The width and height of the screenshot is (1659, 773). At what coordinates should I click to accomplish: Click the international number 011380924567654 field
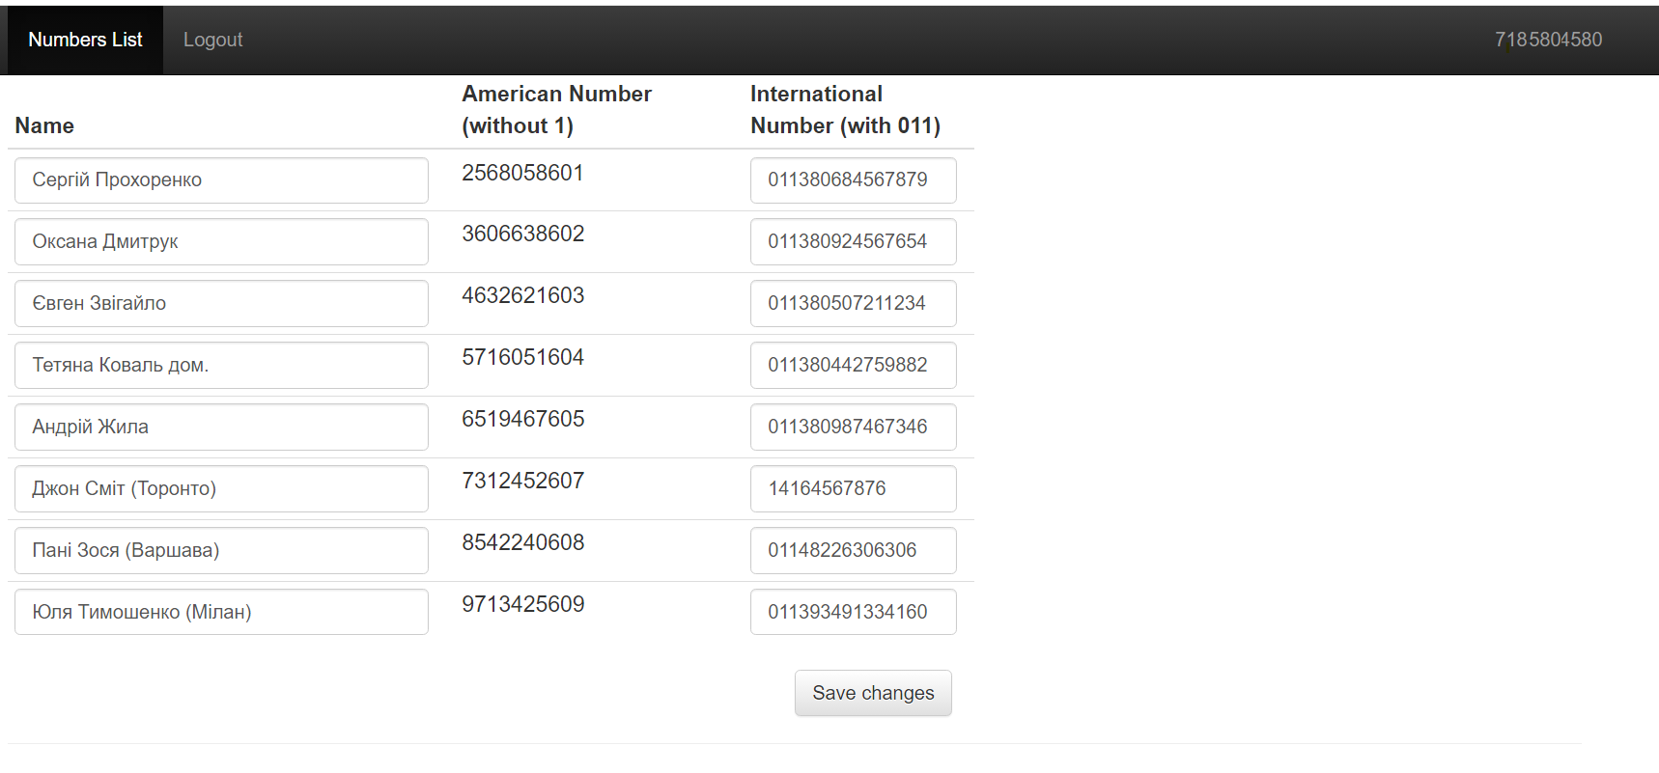click(853, 242)
